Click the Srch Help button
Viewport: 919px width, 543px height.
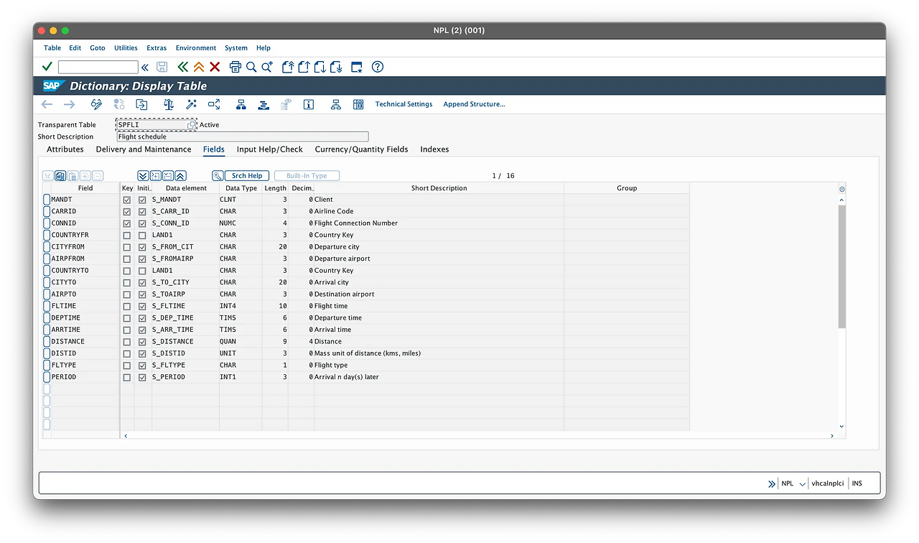pyautogui.click(x=247, y=175)
